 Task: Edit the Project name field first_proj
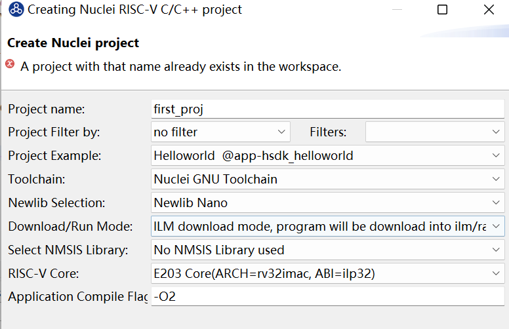327,109
